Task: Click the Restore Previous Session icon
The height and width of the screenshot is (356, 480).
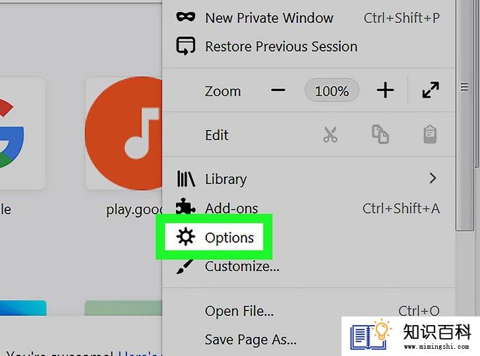Action: [x=185, y=46]
